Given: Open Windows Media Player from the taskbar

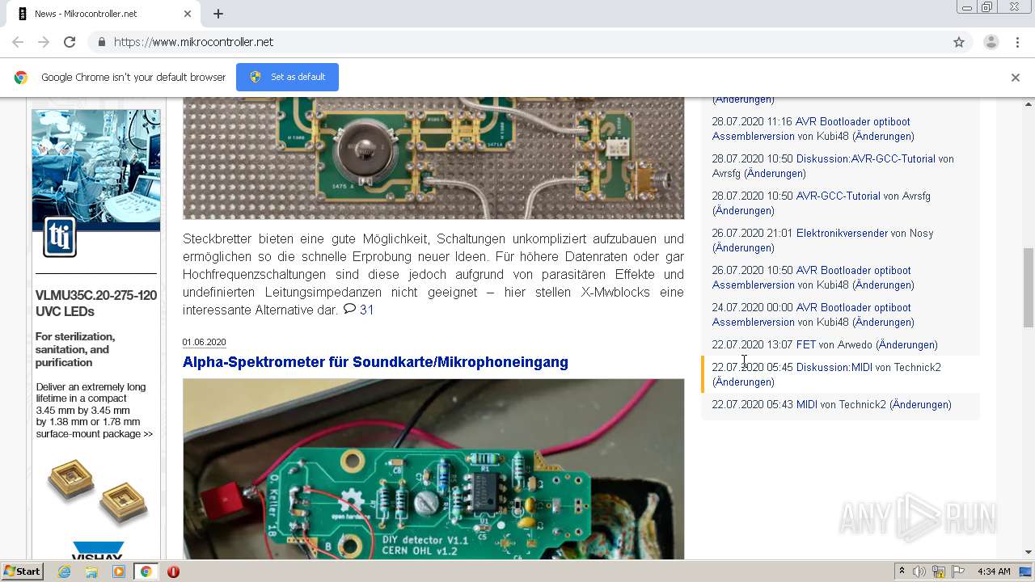Looking at the screenshot, I should (119, 571).
